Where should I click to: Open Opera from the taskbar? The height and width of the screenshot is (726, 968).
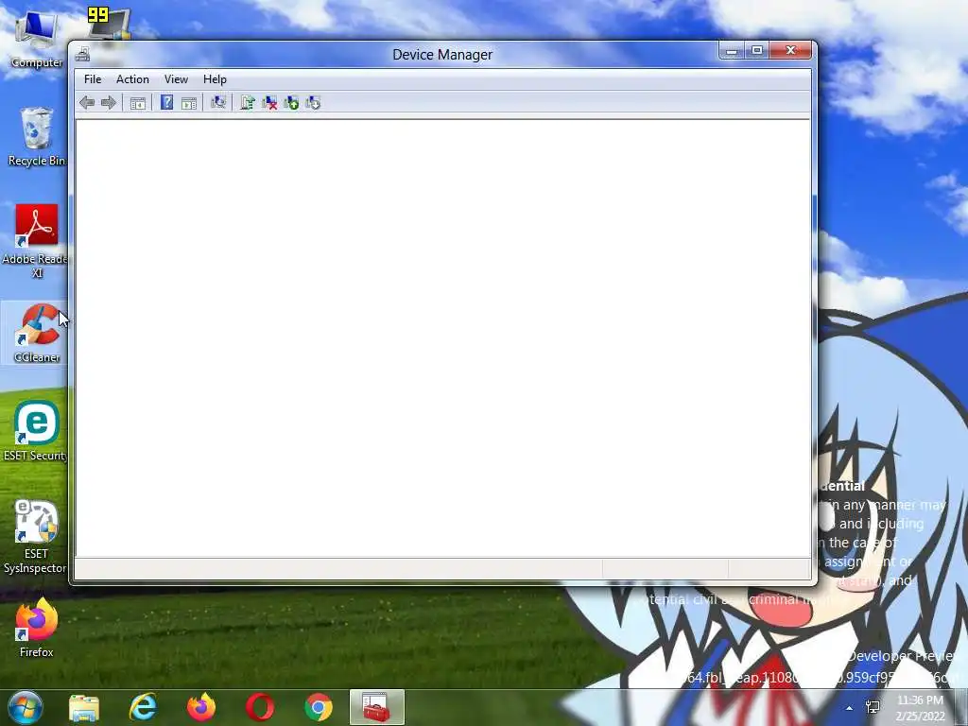coord(260,707)
